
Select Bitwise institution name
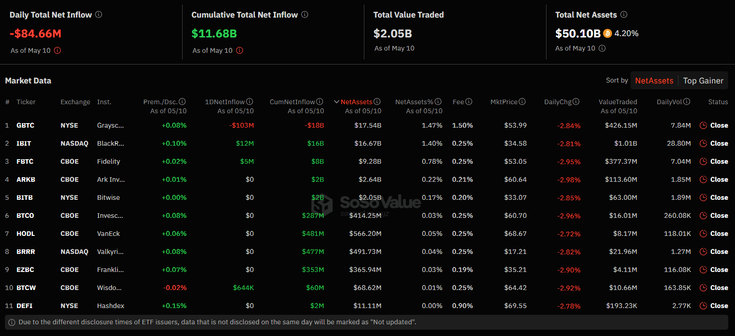[x=108, y=198]
